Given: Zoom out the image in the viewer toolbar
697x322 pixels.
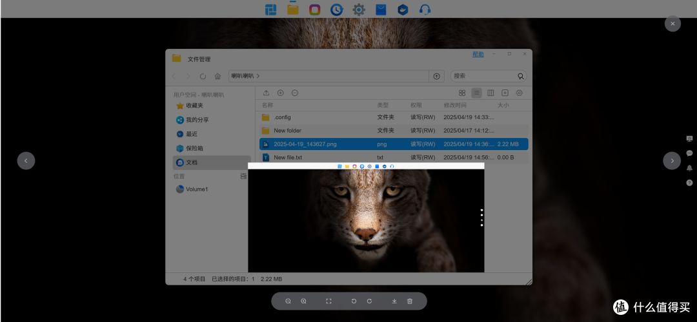Looking at the screenshot, I should tap(288, 301).
